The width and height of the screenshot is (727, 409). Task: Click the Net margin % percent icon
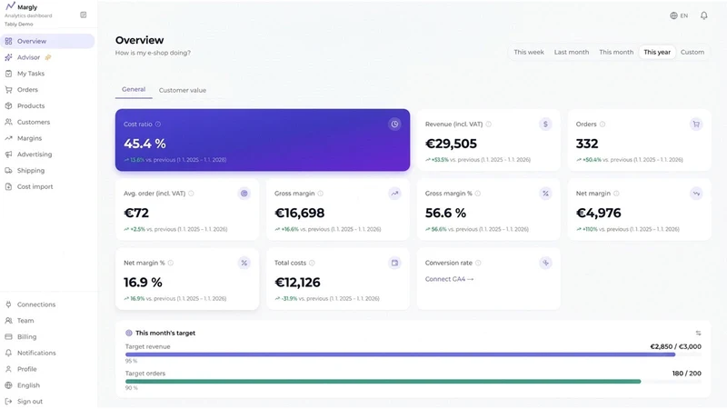(x=244, y=263)
